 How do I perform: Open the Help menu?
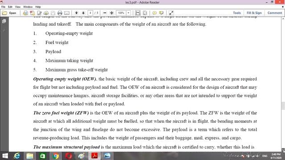coord(38,7)
